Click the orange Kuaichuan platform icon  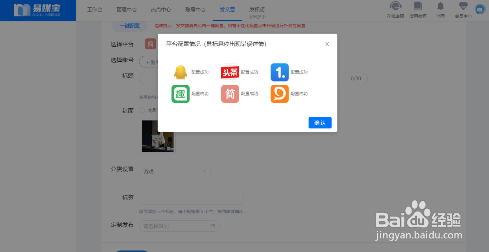[280, 94]
